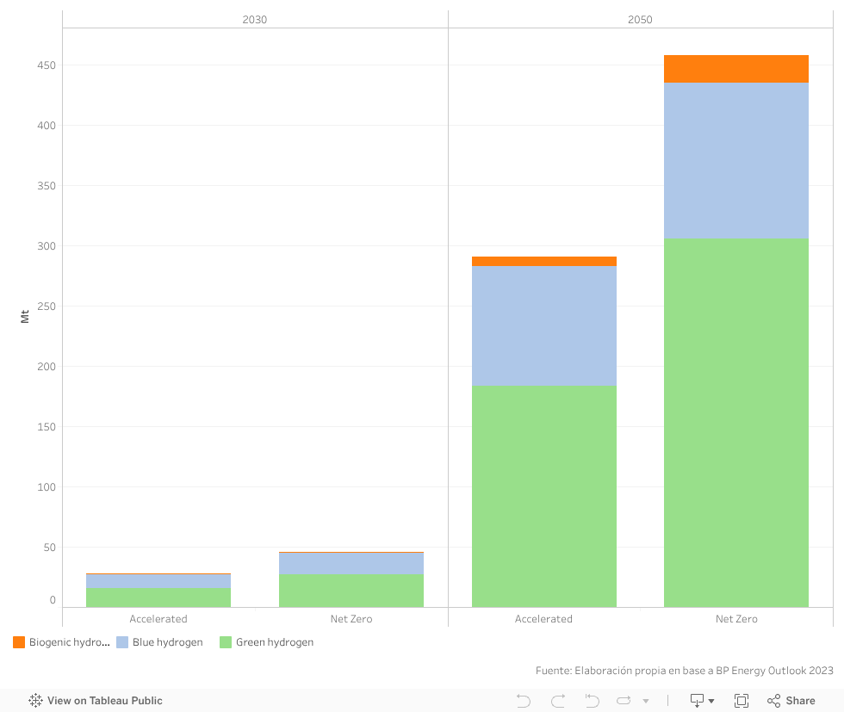844x712 pixels.
Task: Click the Fuente source caption text
Action: click(x=684, y=671)
